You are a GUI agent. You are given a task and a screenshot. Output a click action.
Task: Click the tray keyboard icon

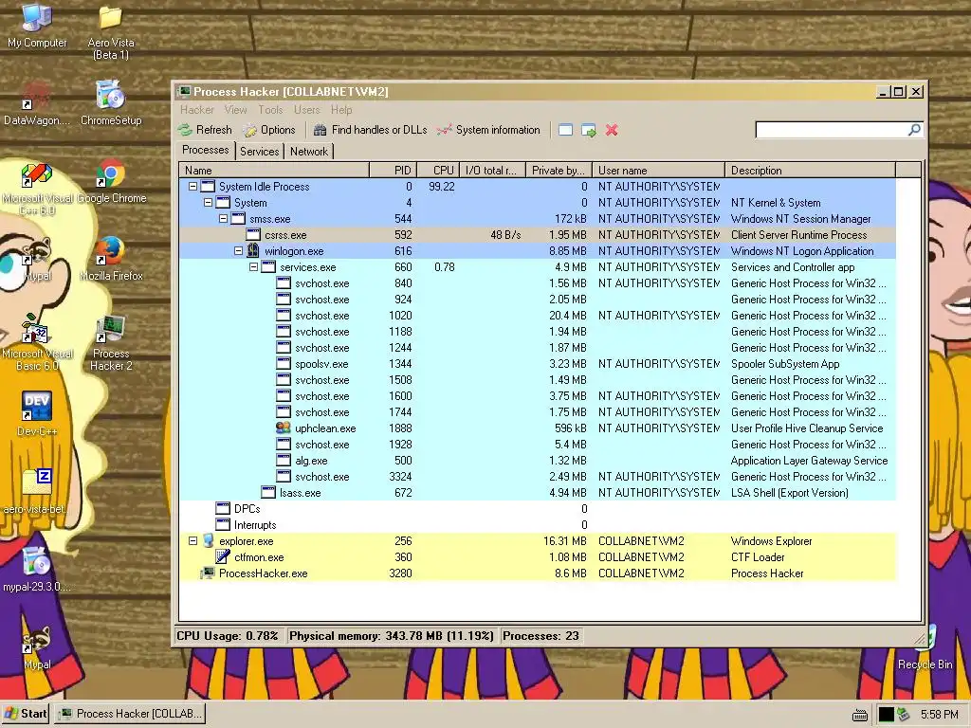pos(860,715)
